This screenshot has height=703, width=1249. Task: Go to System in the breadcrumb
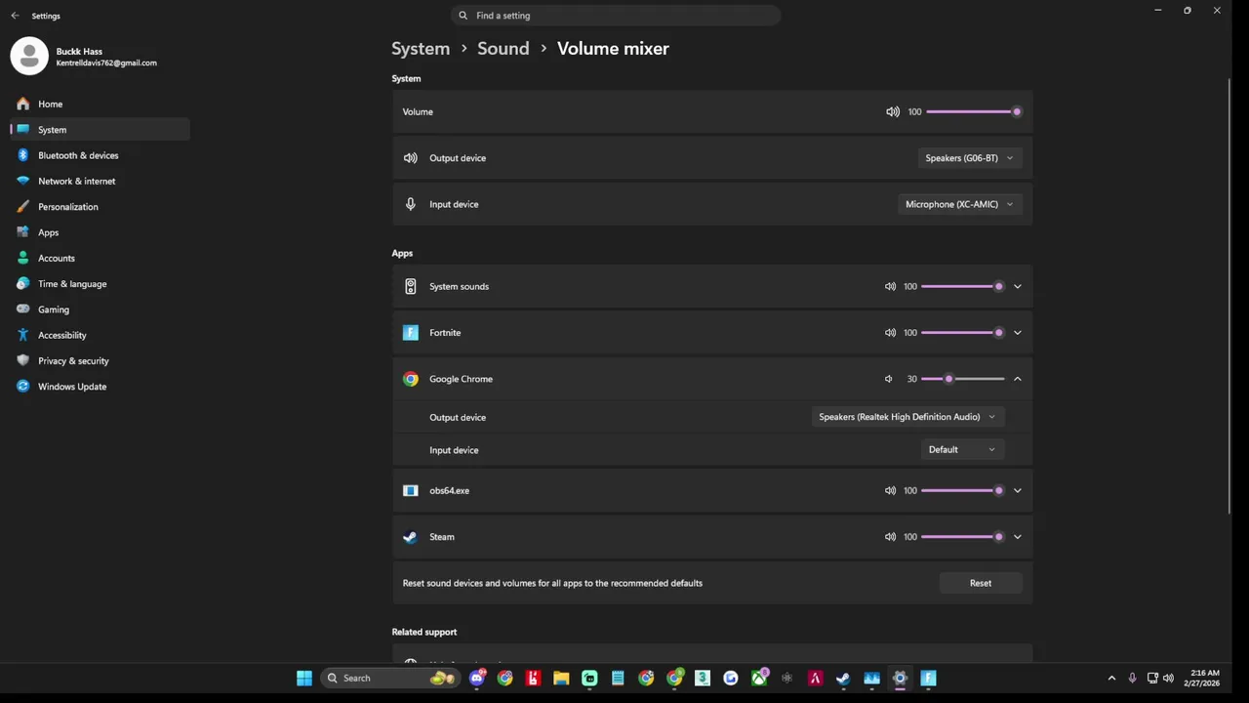coord(421,49)
